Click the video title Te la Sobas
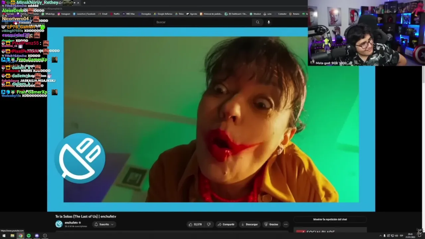 [x=86, y=216]
